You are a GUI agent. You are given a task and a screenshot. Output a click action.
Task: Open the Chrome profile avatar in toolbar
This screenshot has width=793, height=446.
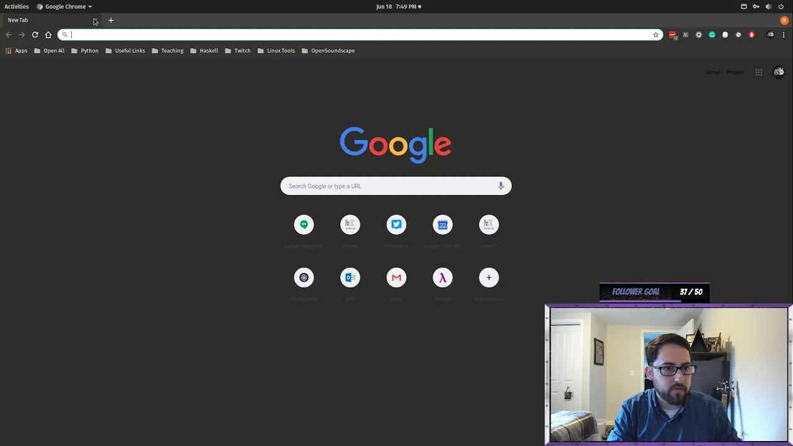(770, 35)
